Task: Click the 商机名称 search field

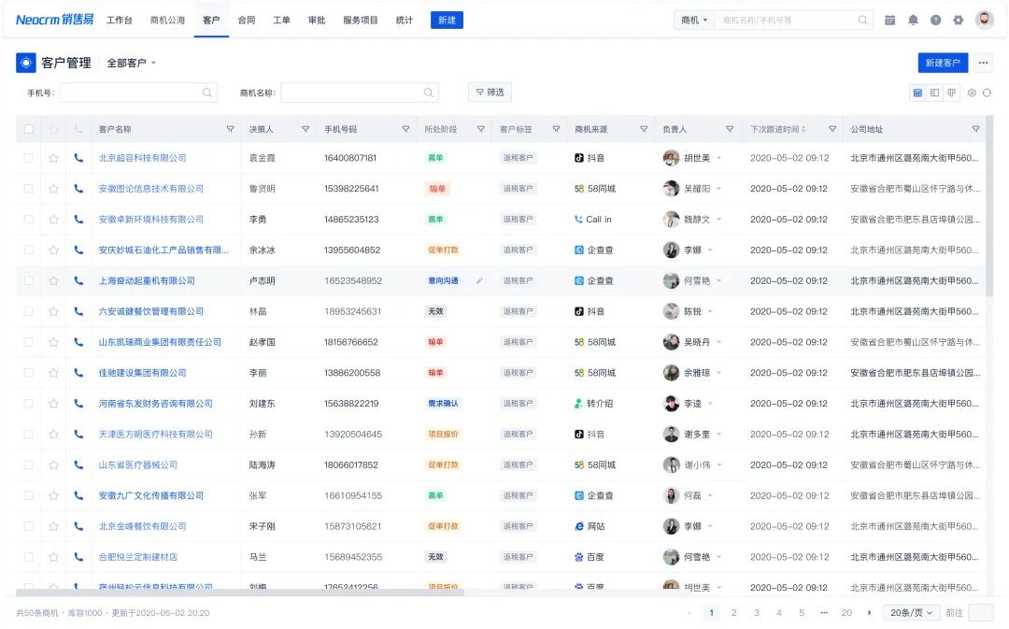Action: click(x=360, y=93)
